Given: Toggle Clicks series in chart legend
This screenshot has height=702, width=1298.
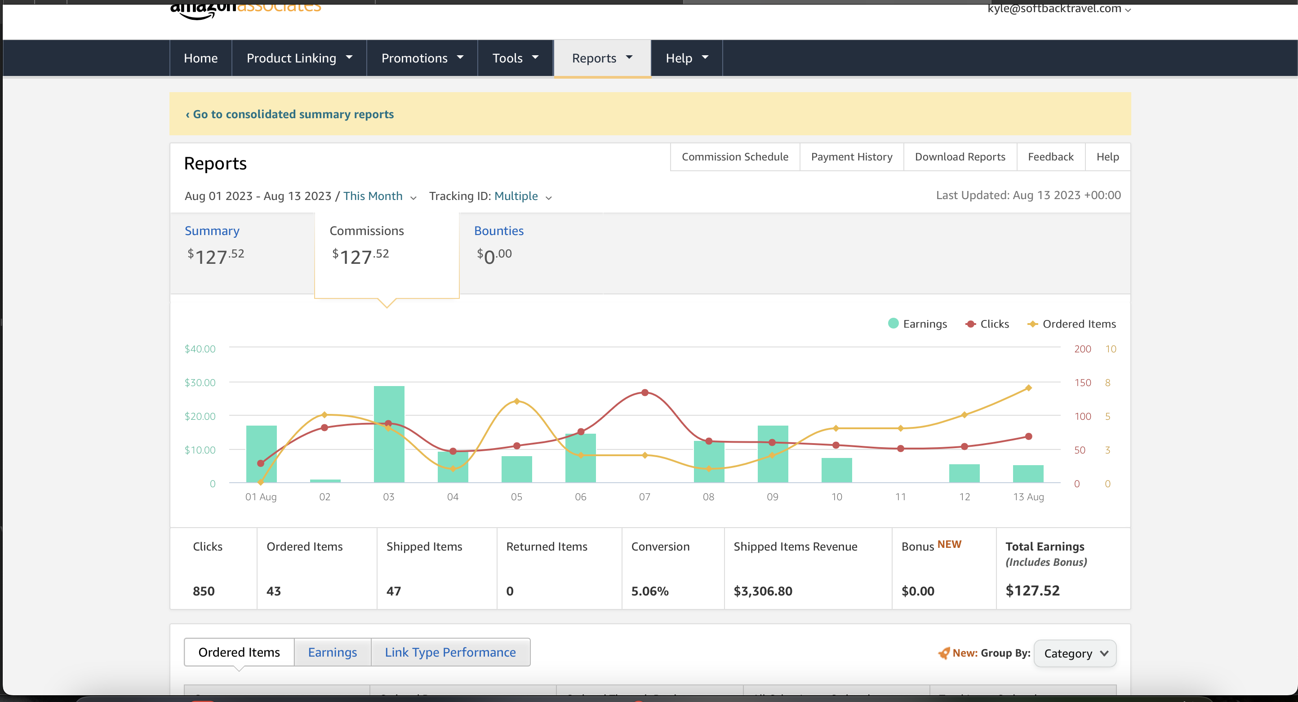Looking at the screenshot, I should [987, 324].
